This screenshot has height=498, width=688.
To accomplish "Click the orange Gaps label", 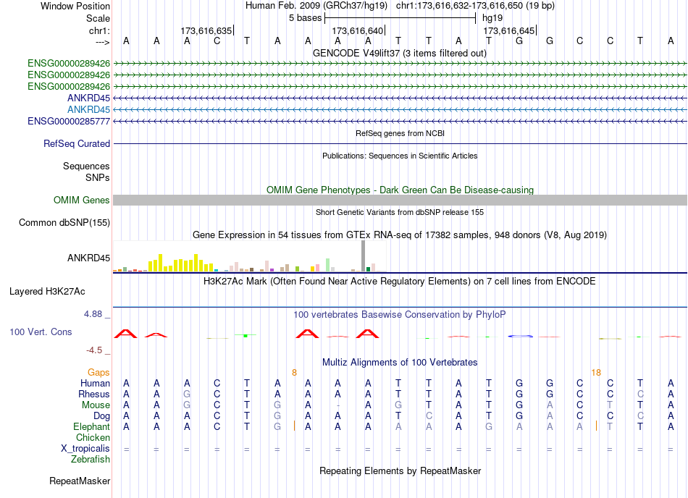I will coord(98,373).
